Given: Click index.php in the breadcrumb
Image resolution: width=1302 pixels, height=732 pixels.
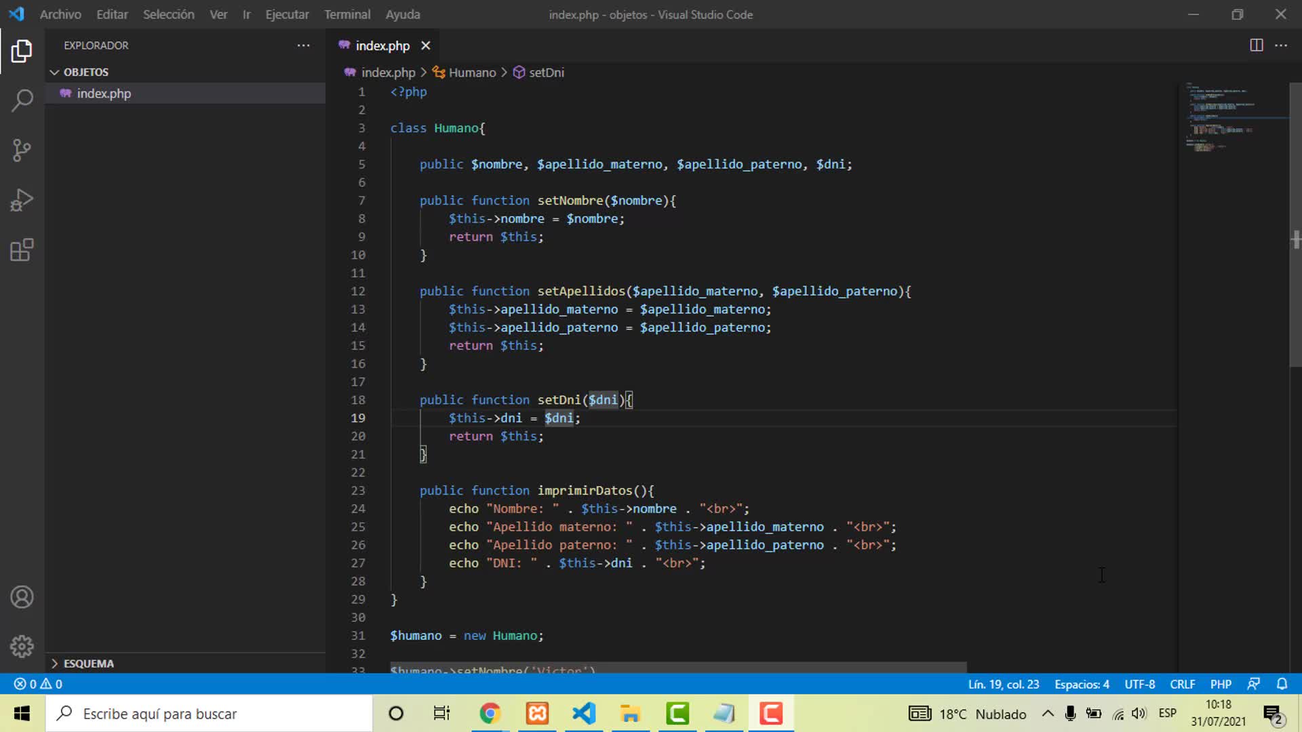Looking at the screenshot, I should click(x=388, y=73).
